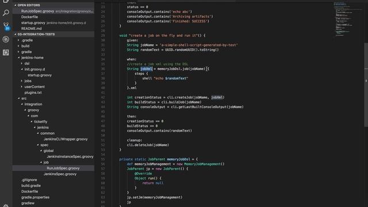Click cli.deleteJob(jobName) line
Image resolution: width=368 pixels, height=207 pixels.
coord(148,145)
